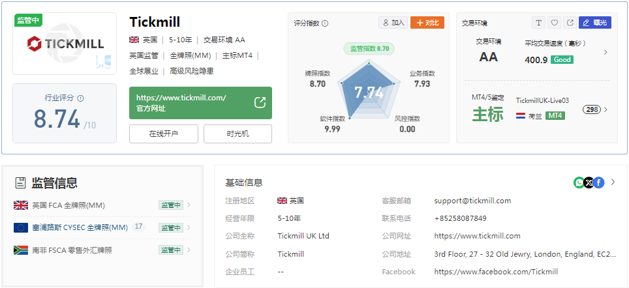Click the orange 对比 button
The width and height of the screenshot is (629, 288).
click(x=427, y=23)
